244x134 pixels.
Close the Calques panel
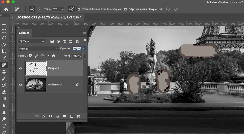click(19, 28)
